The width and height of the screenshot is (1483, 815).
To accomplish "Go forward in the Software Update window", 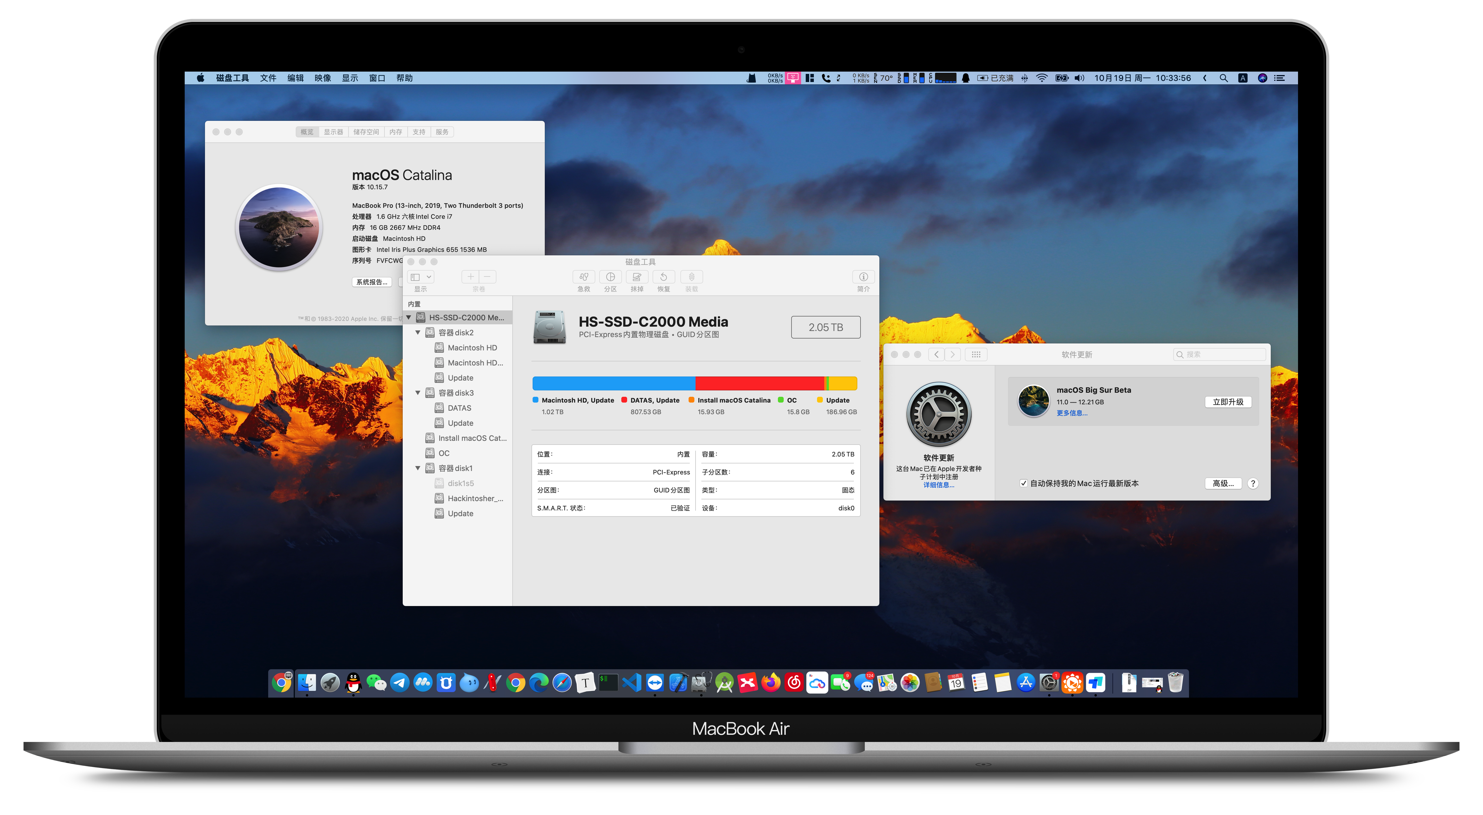I will click(x=953, y=354).
